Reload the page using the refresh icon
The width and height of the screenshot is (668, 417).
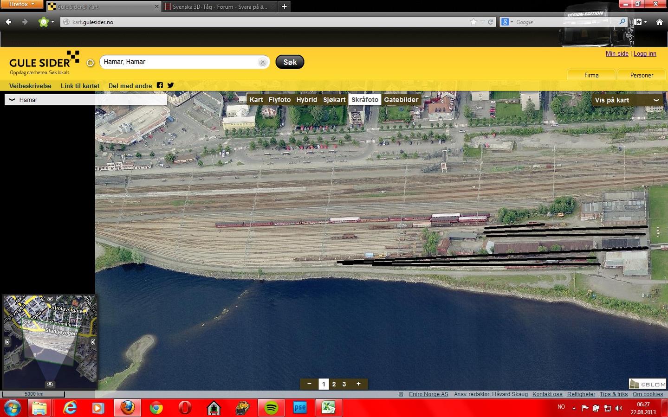click(491, 22)
